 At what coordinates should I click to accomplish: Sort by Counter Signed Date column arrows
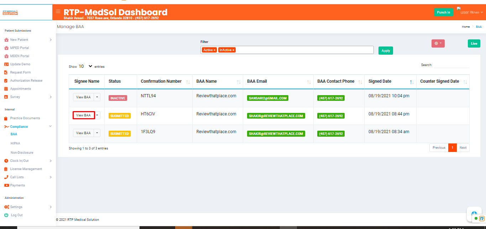point(465,82)
